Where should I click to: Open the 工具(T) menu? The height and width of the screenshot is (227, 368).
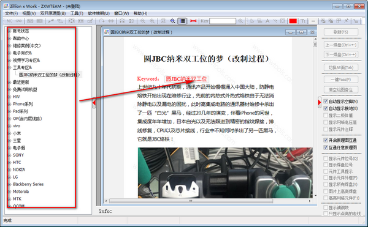[77, 13]
